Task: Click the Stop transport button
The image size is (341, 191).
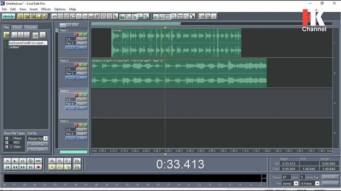Action: pos(7,161)
